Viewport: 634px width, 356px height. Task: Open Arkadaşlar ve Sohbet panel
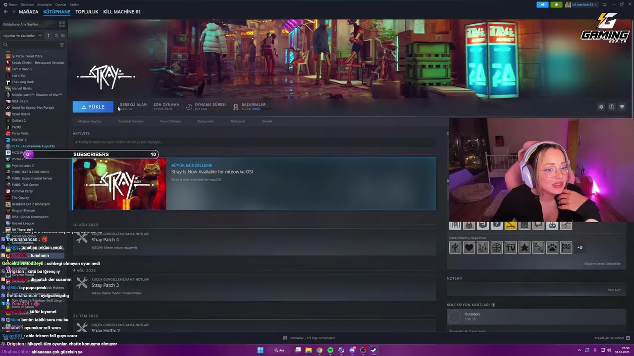coord(612,338)
